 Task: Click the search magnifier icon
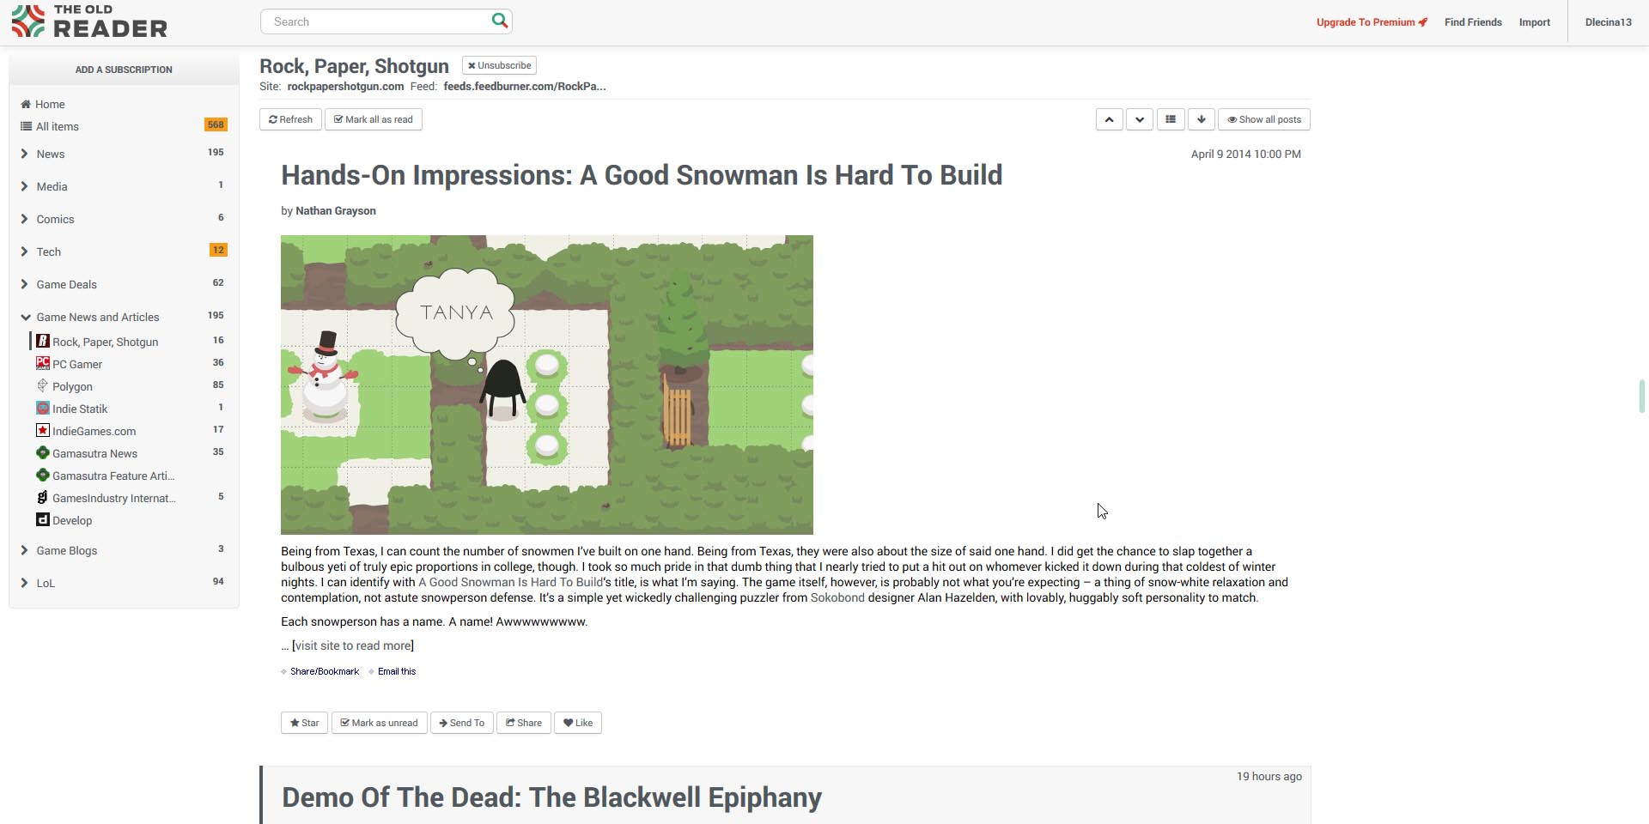499,21
